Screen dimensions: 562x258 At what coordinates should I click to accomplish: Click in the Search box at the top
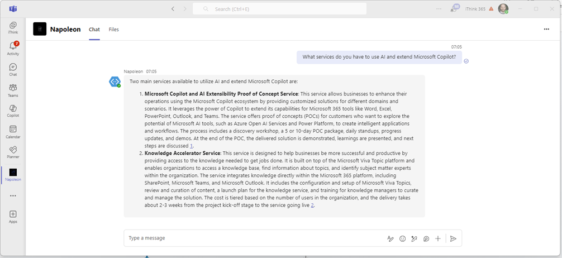279,9
